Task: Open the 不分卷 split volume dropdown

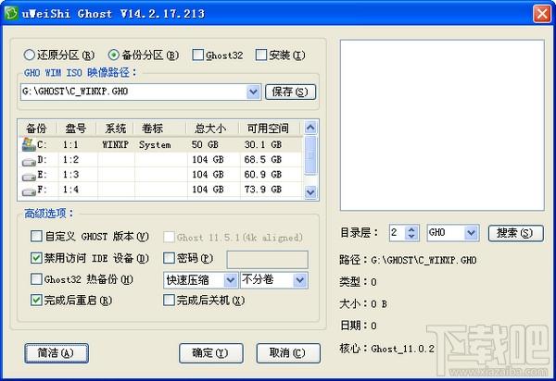Action: [x=300, y=280]
